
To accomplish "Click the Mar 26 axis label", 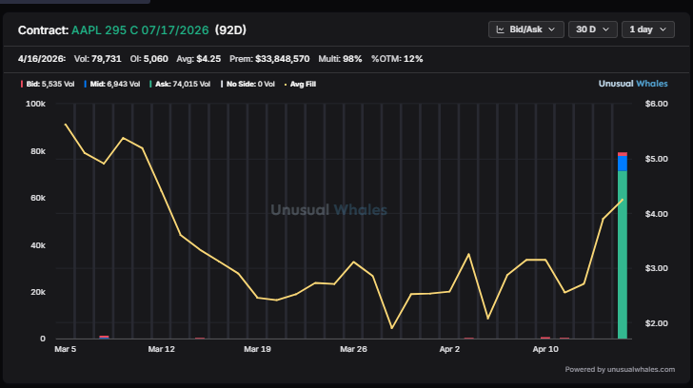I will pos(353,349).
